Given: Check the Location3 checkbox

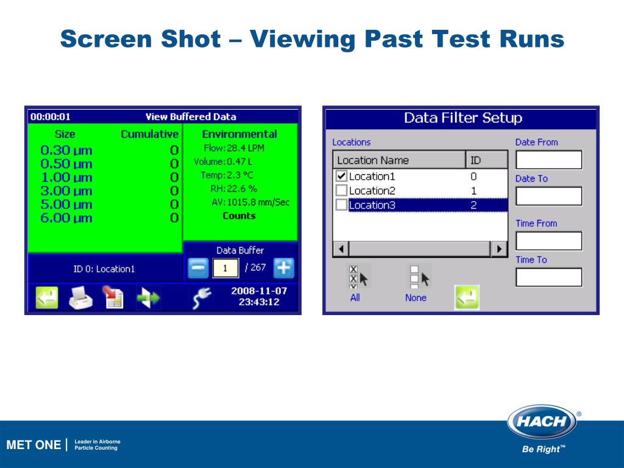Looking at the screenshot, I should (341, 205).
